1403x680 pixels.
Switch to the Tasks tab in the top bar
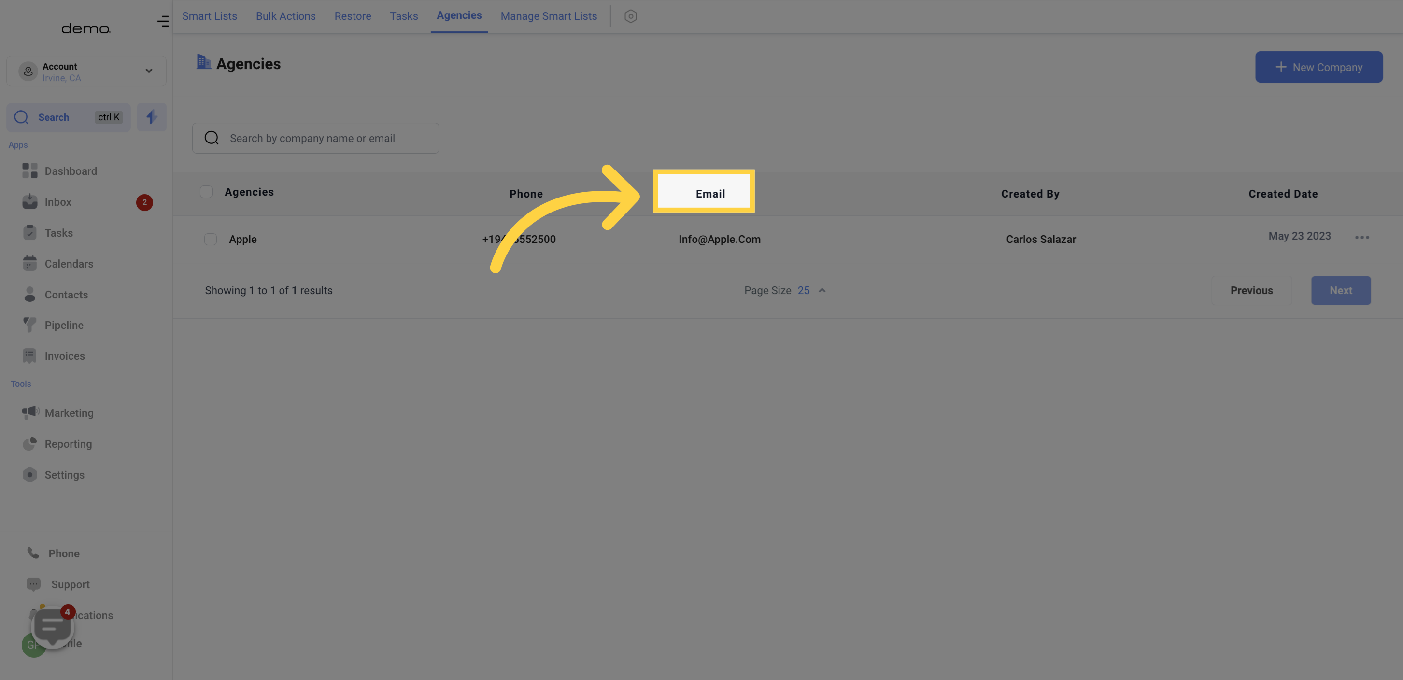pyautogui.click(x=404, y=16)
